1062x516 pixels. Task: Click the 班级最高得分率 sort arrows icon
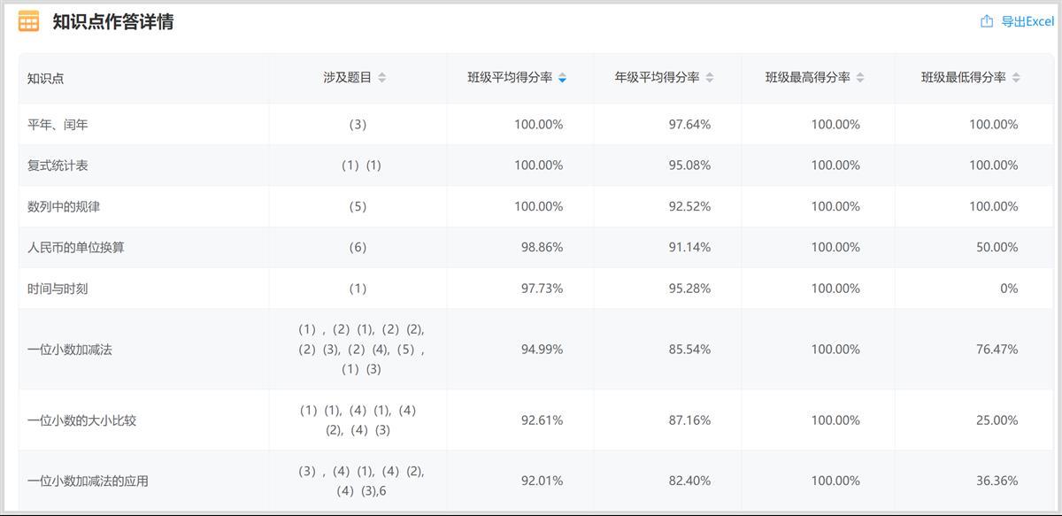point(860,78)
